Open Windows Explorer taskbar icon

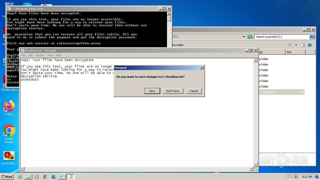[x=28, y=177]
